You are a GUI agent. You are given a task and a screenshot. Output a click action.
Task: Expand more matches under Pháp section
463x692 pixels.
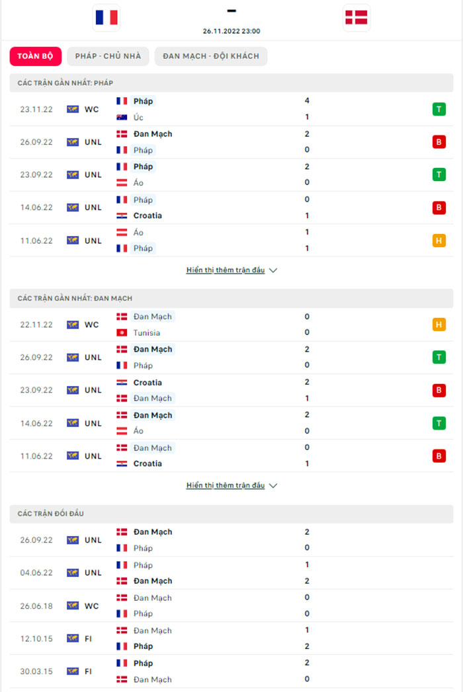tap(226, 270)
